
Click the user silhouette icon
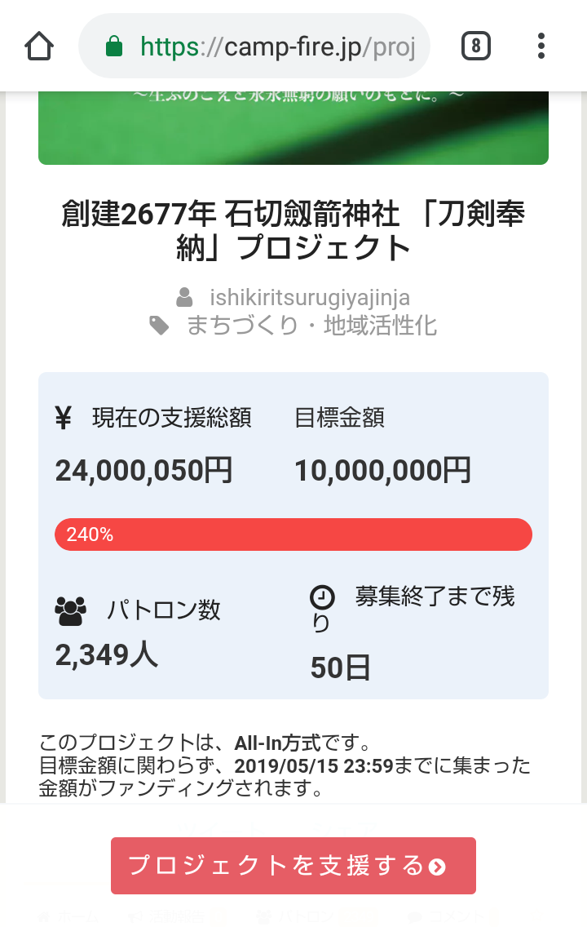click(x=185, y=297)
